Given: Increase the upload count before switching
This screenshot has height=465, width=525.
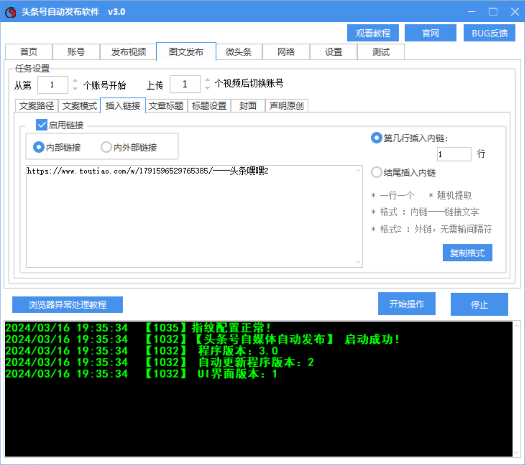Looking at the screenshot, I should [x=207, y=80].
